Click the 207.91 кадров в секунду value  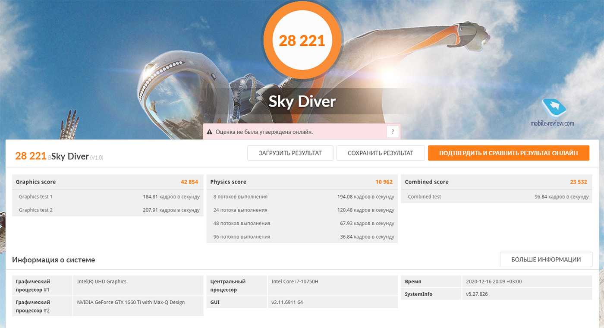171,210
